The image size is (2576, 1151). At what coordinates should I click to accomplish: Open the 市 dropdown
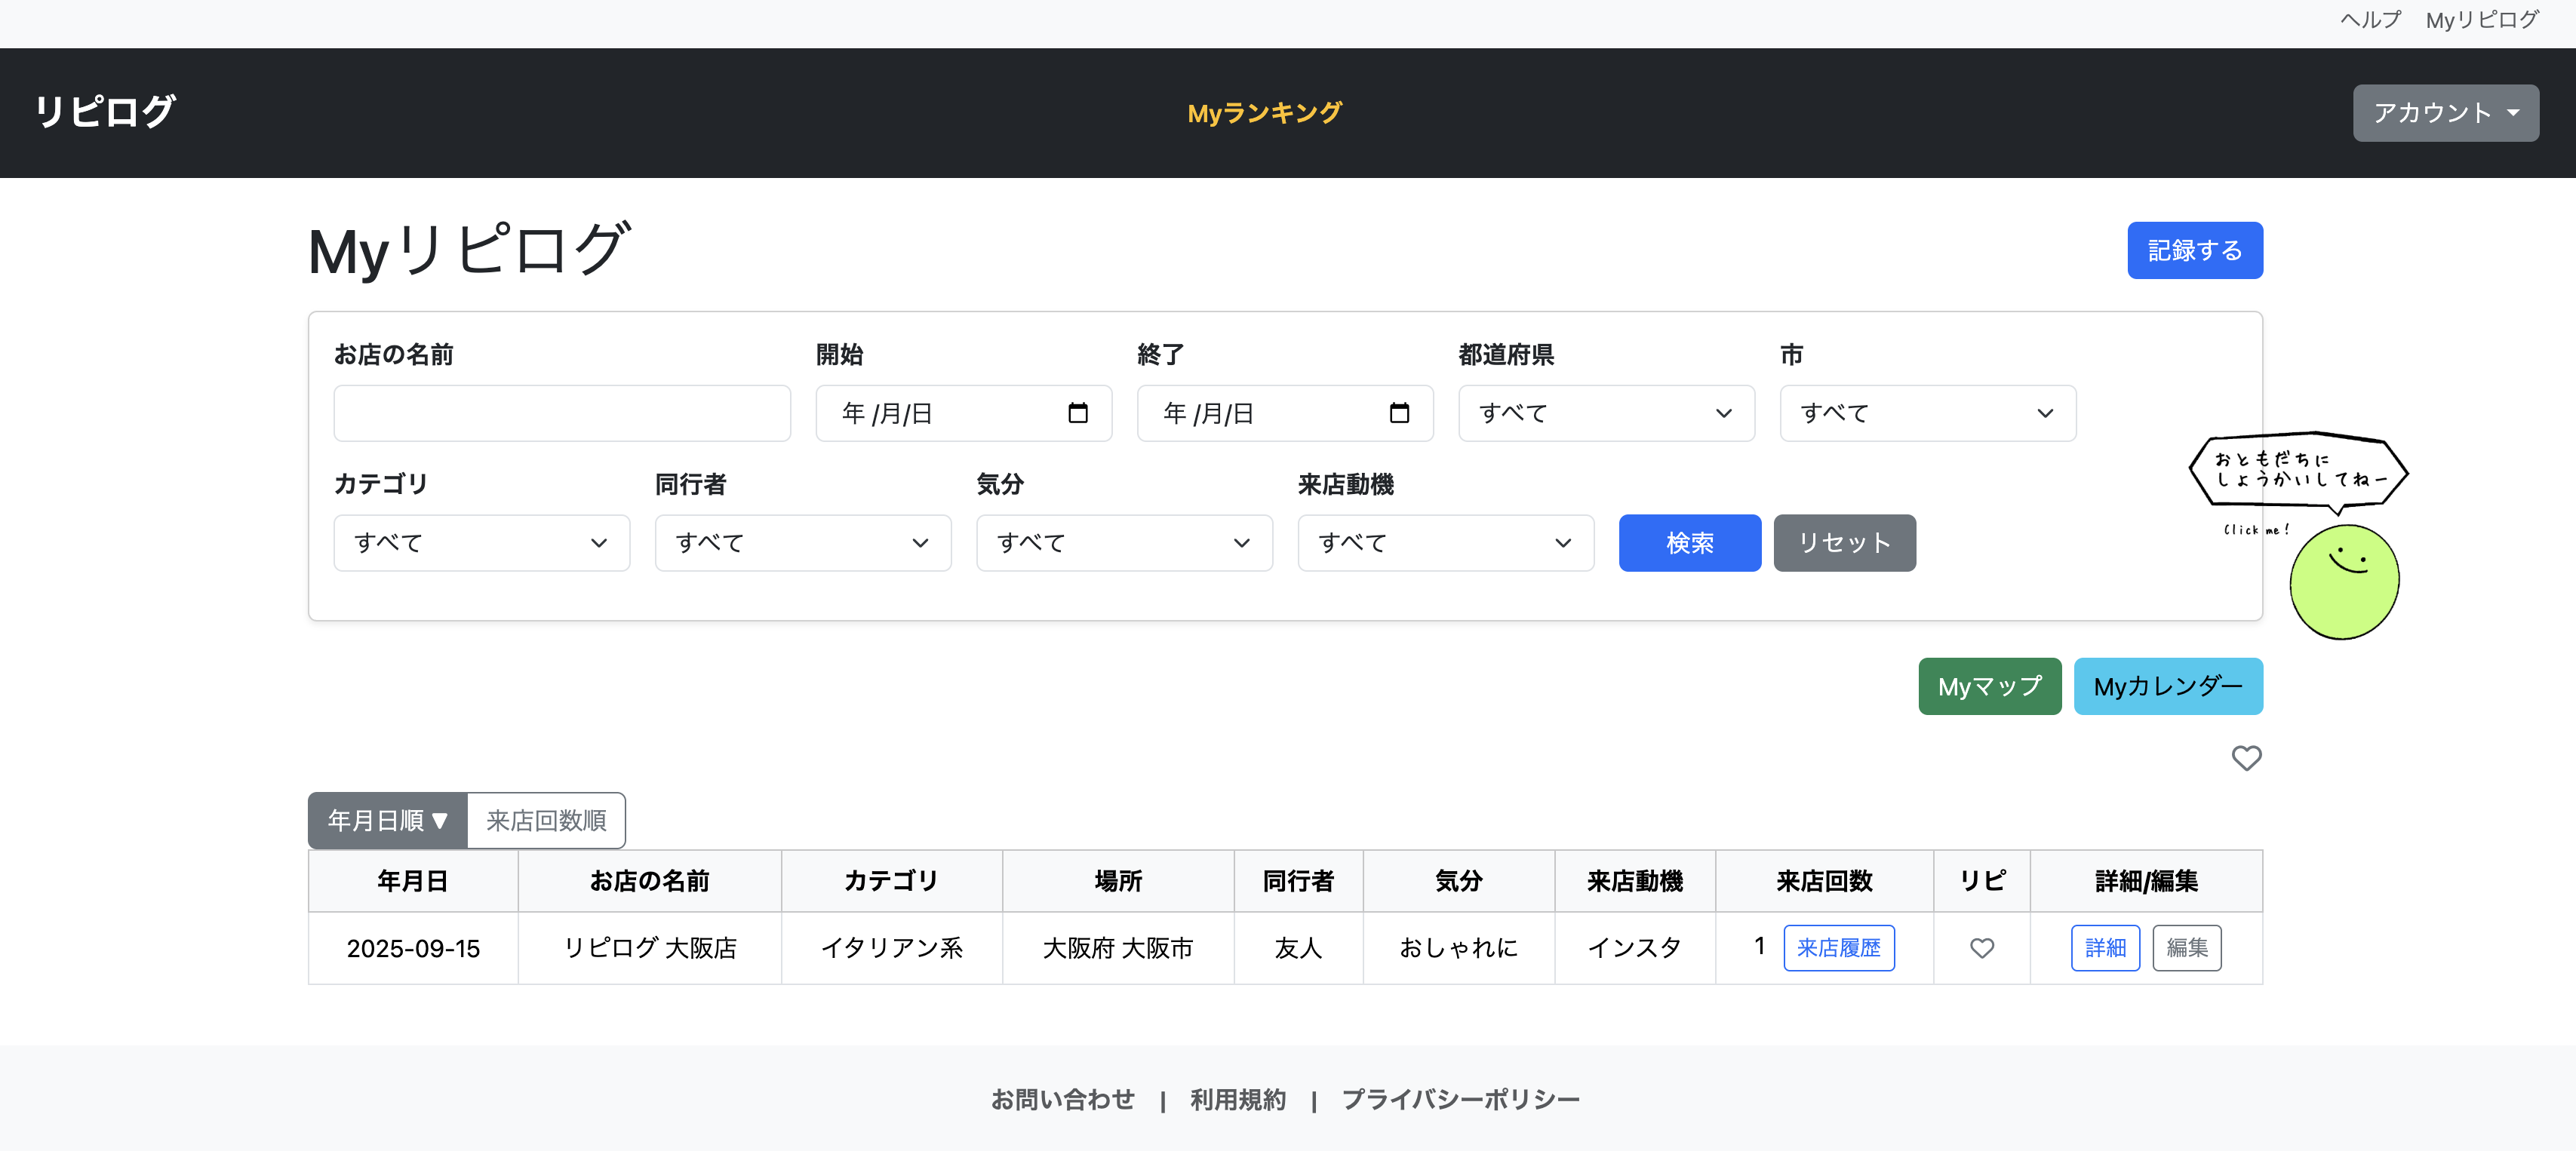[1926, 413]
